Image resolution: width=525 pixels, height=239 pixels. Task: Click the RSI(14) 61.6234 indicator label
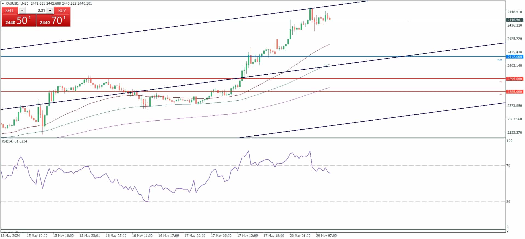pyautogui.click(x=15, y=141)
